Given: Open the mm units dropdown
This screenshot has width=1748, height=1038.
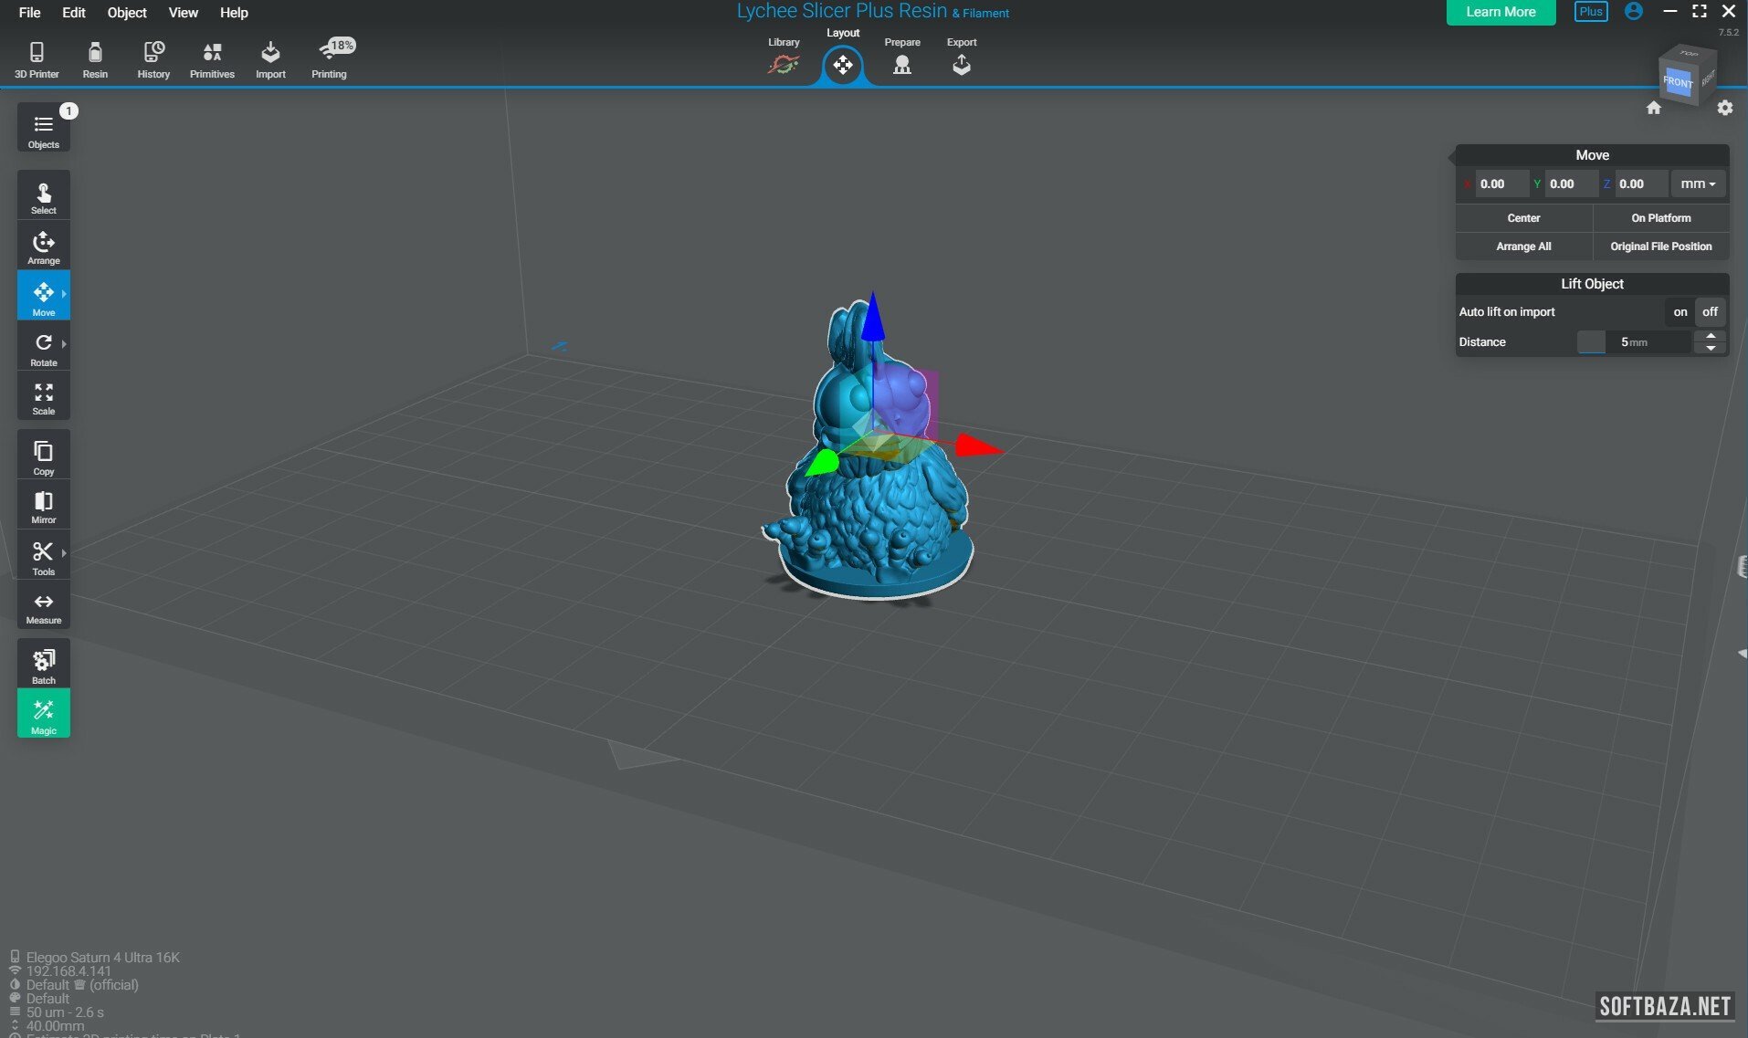Looking at the screenshot, I should point(1697,184).
